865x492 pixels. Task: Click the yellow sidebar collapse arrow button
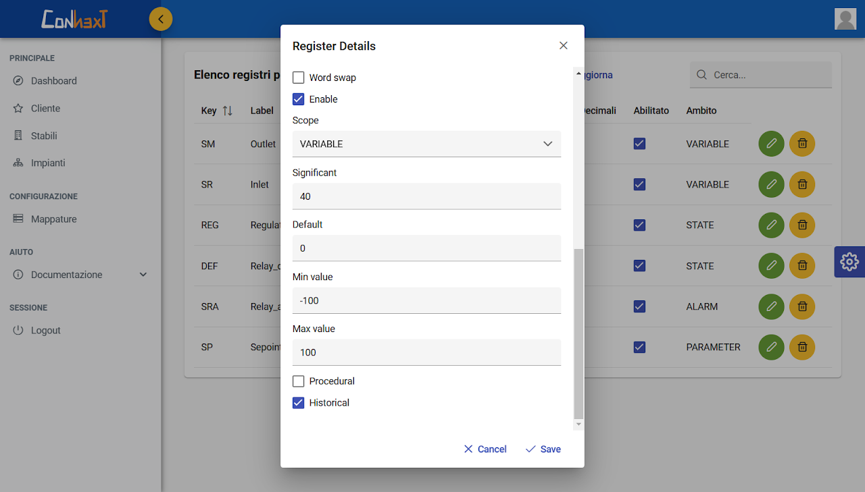coord(161,19)
